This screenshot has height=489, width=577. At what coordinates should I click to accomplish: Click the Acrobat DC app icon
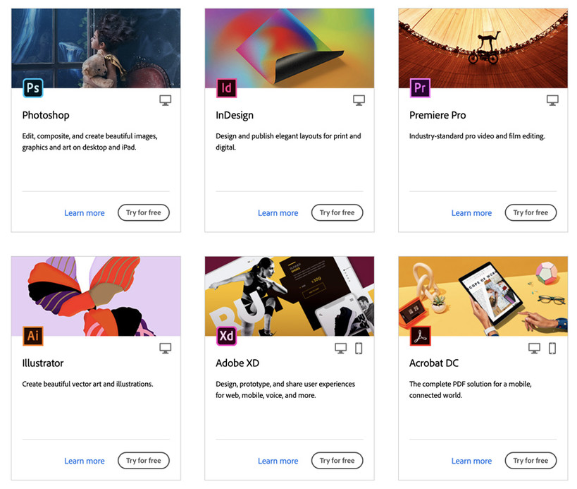[420, 336]
